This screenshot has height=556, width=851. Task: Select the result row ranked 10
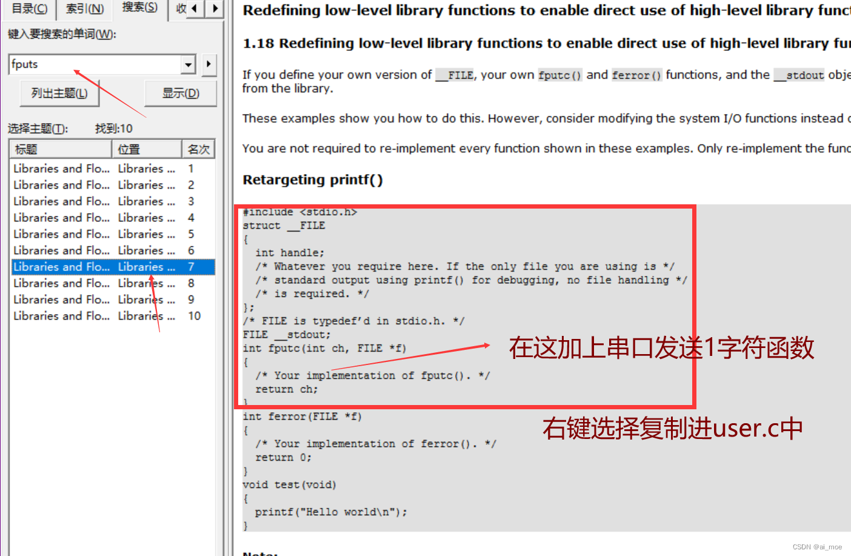click(113, 316)
